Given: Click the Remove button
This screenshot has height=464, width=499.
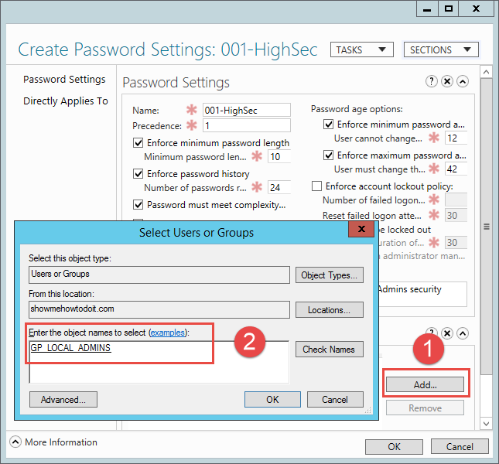Looking at the screenshot, I should (426, 408).
